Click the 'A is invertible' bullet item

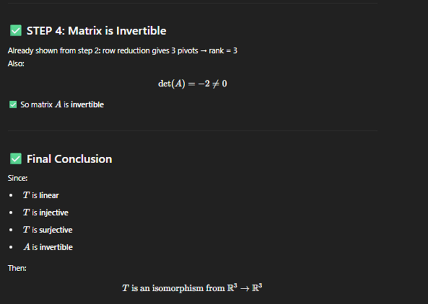tap(48, 247)
